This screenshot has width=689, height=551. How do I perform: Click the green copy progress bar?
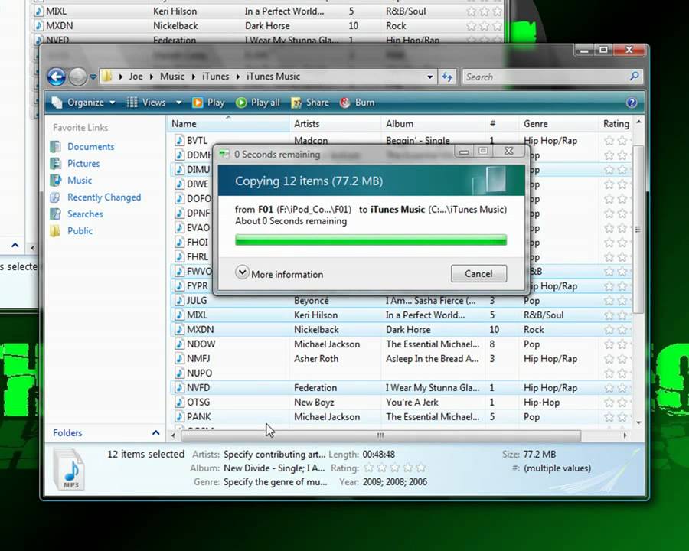point(371,240)
